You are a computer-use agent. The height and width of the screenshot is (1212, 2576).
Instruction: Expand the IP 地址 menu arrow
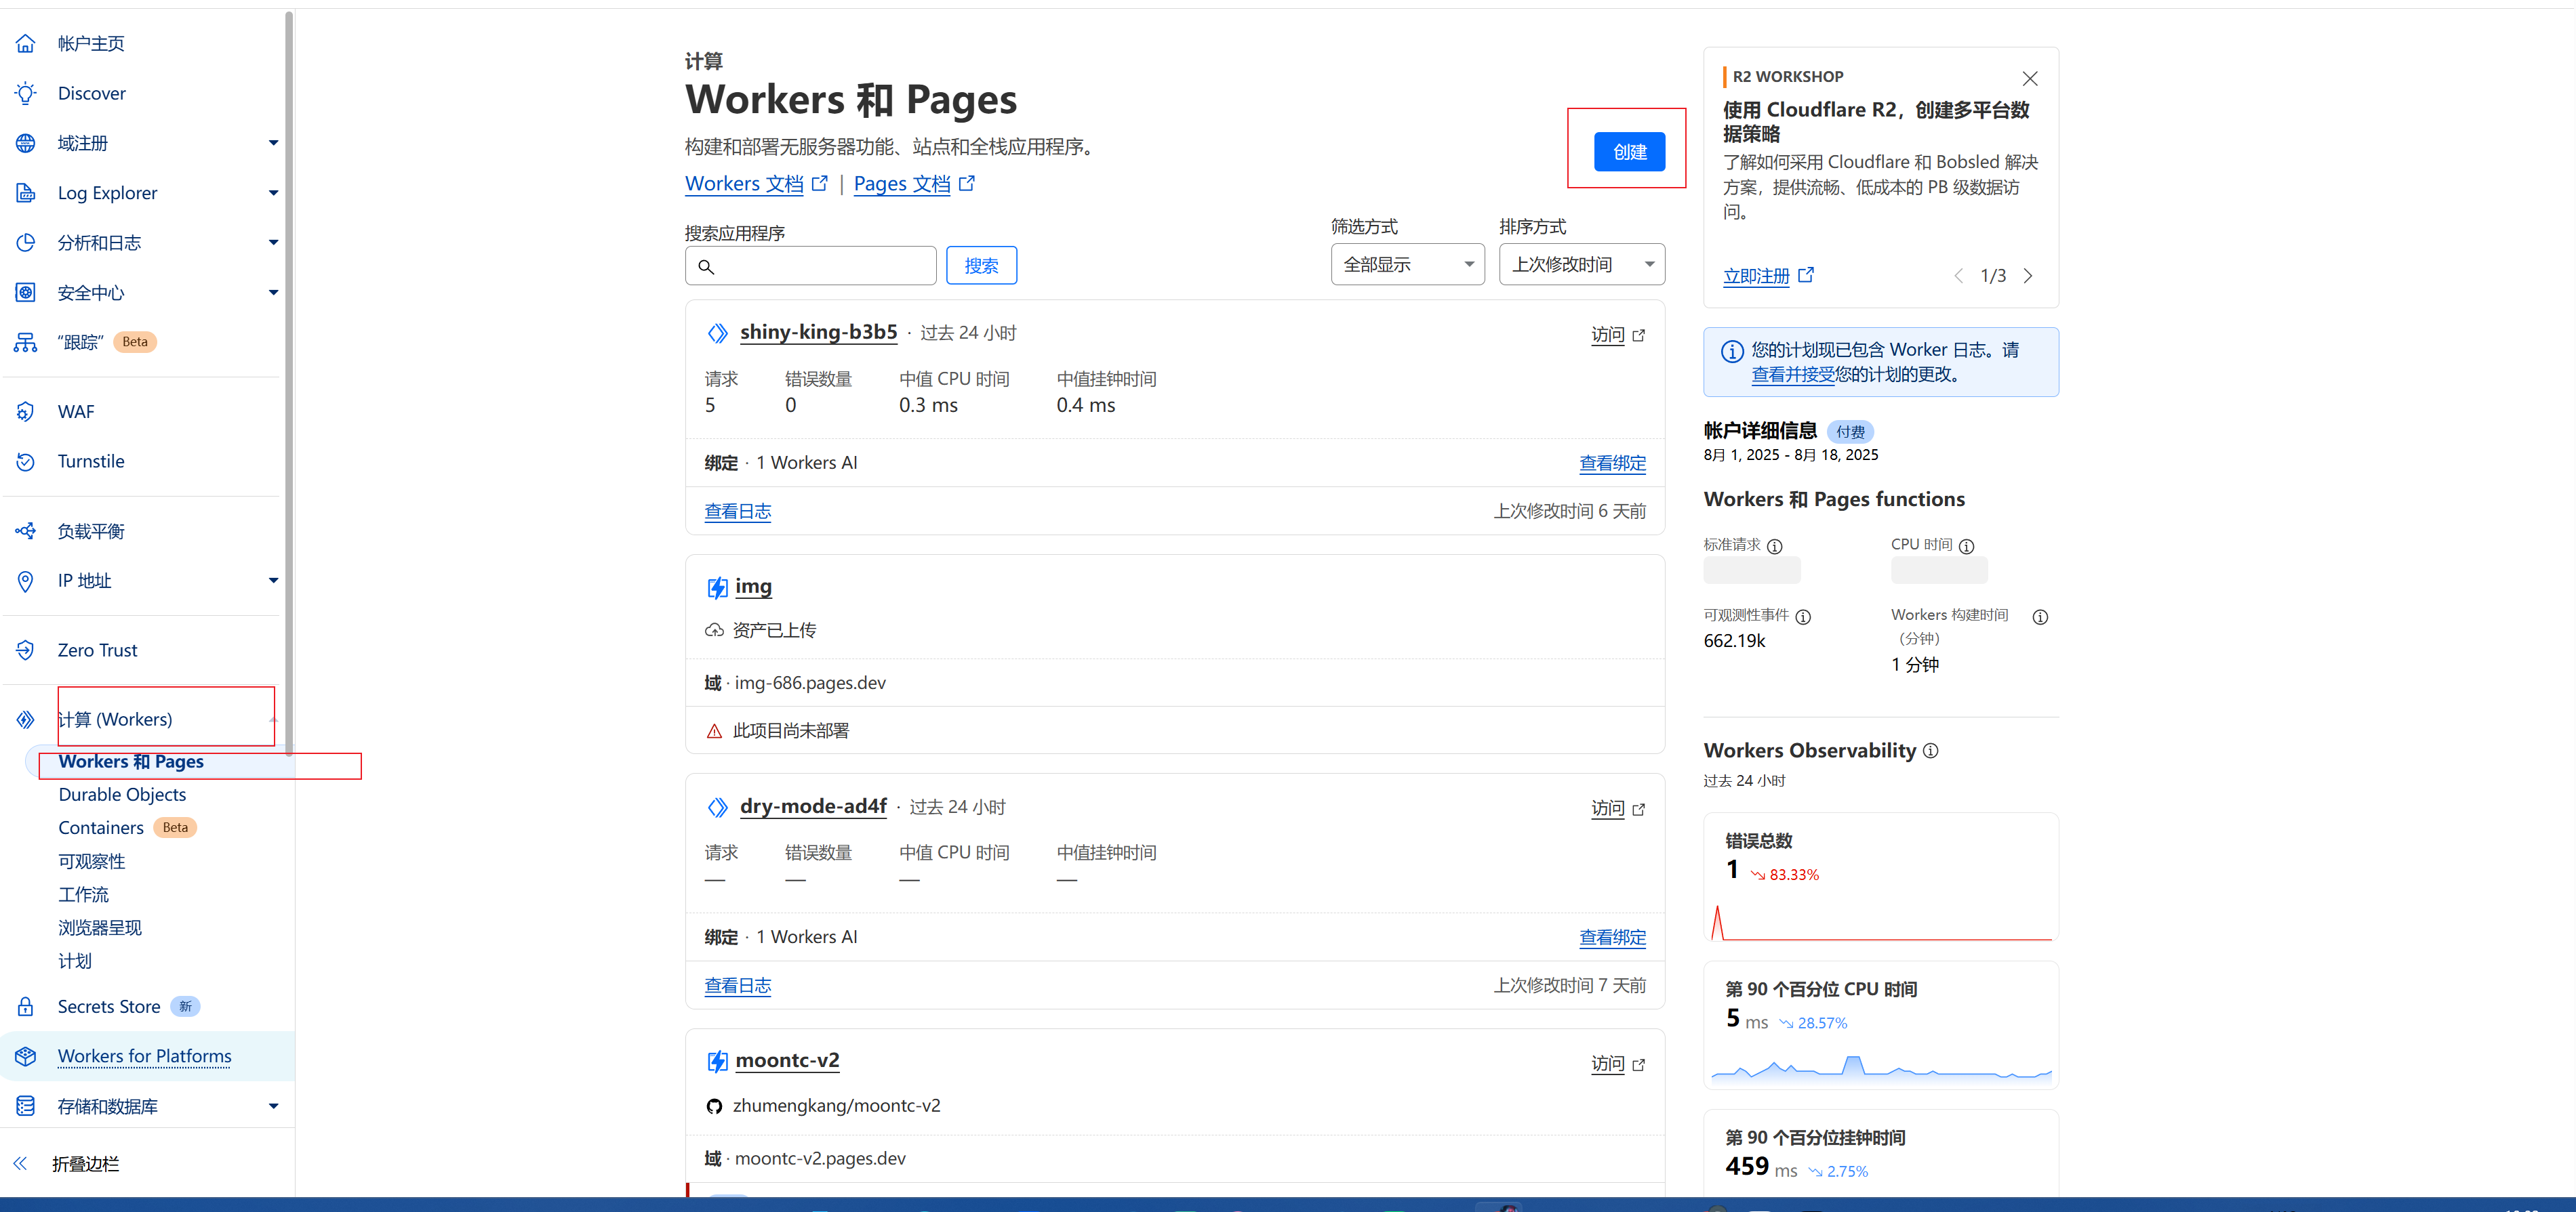273,581
